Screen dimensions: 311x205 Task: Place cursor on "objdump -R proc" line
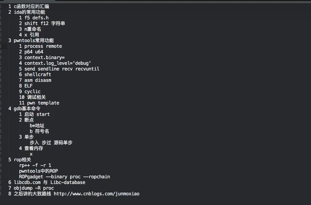coord(34,188)
